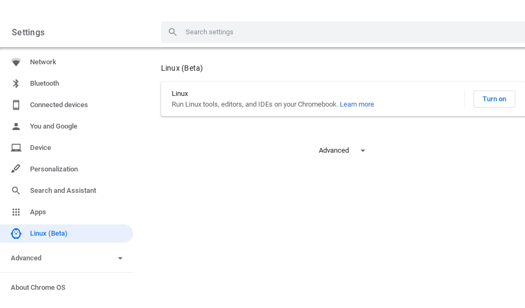The width and height of the screenshot is (525, 308).
Task: Click the Linux penguin icon in sidebar
Action: 16,234
